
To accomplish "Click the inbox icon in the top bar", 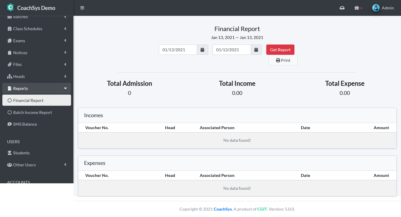I will (342, 8).
